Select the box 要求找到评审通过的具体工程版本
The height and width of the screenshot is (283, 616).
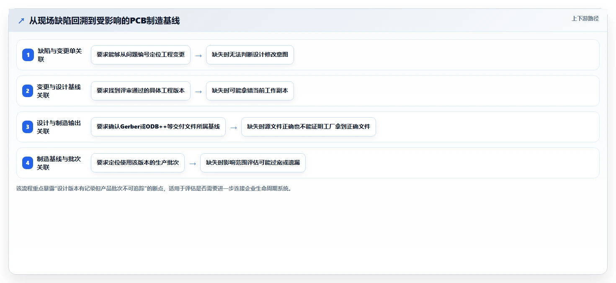click(x=141, y=91)
